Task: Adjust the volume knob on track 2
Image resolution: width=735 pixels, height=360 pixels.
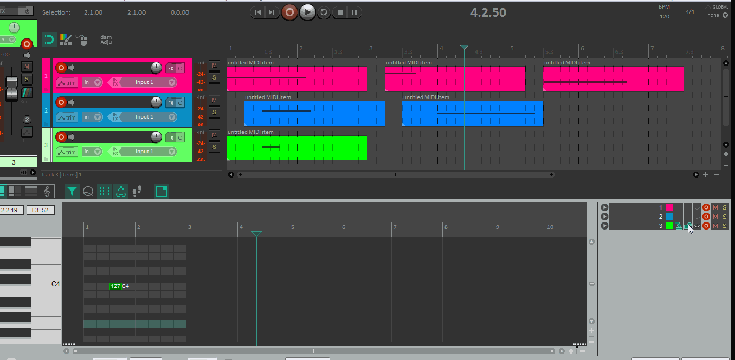Action: coord(156,102)
